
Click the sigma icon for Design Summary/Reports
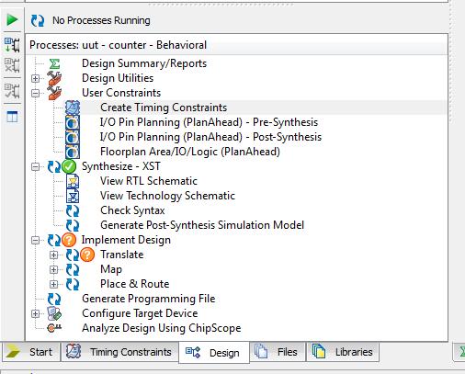click(54, 64)
